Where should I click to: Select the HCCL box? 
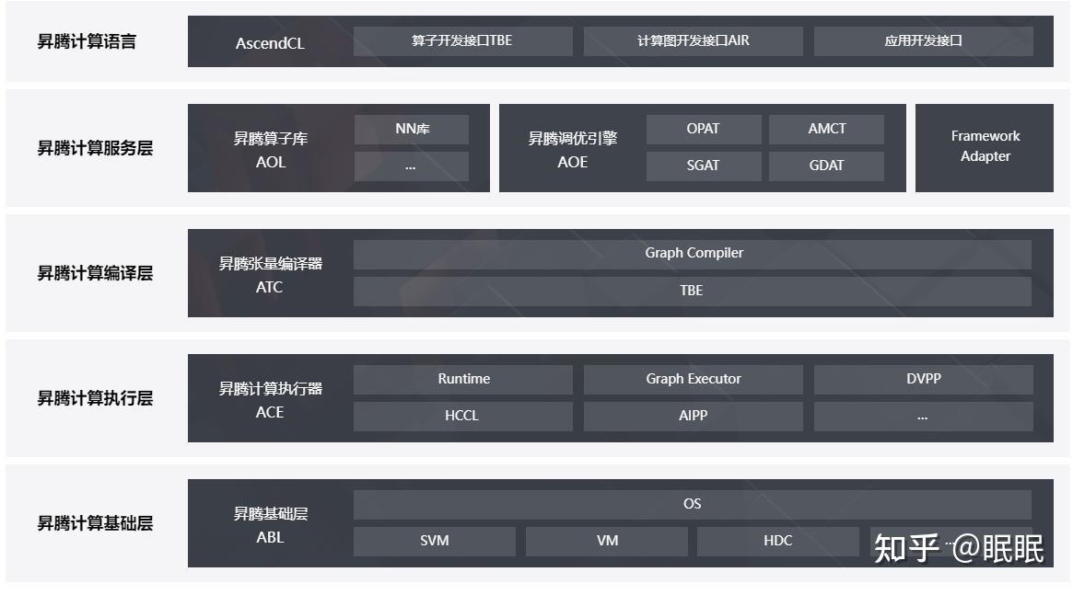point(462,416)
